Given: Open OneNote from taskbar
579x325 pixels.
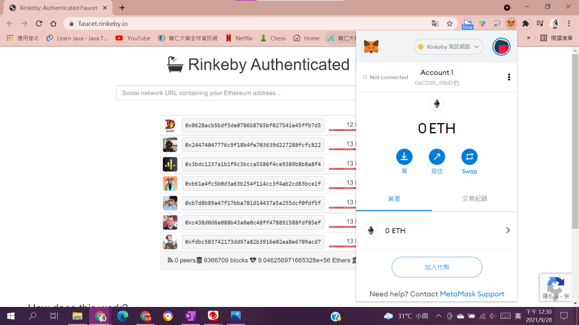Looking at the screenshot, I should [191, 316].
